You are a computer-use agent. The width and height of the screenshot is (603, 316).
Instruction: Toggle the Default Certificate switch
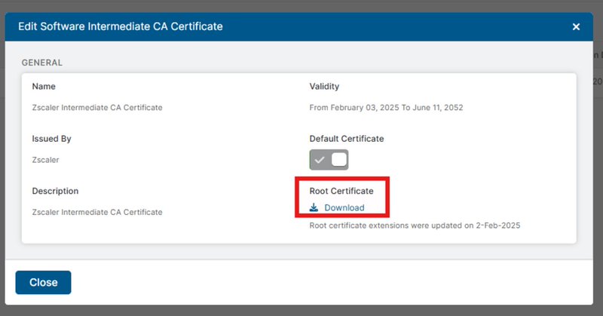tap(329, 159)
